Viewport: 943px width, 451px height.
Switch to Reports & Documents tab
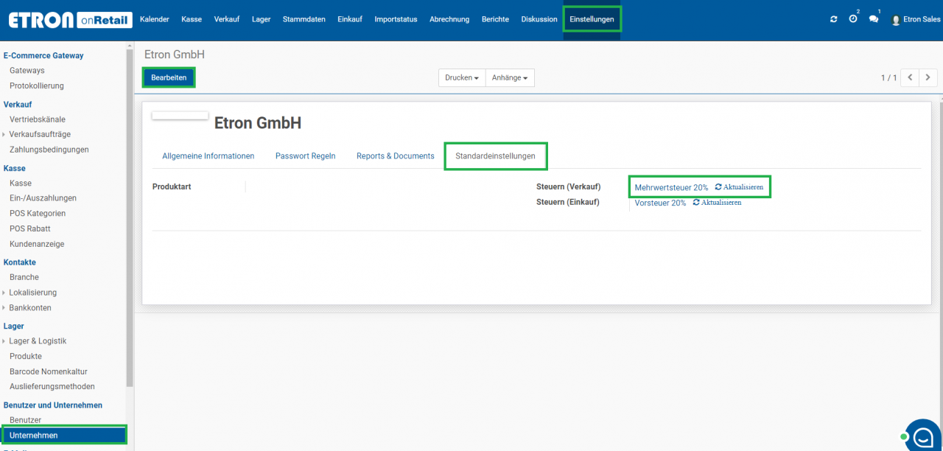click(396, 156)
